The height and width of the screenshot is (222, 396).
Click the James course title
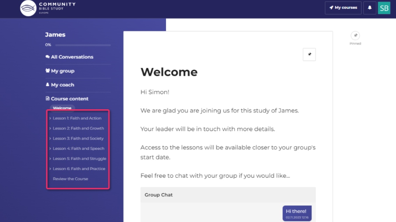55,35
